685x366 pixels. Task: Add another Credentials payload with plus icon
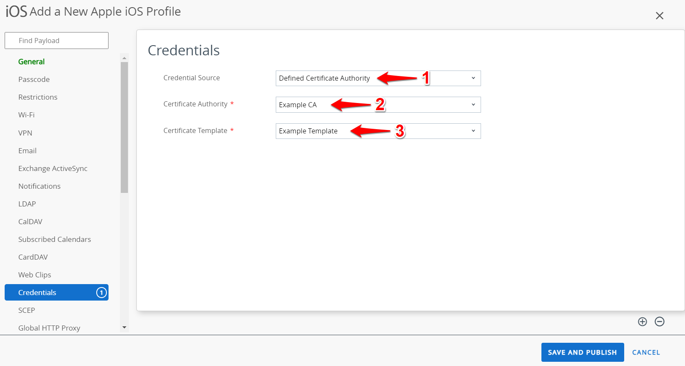pyautogui.click(x=642, y=322)
